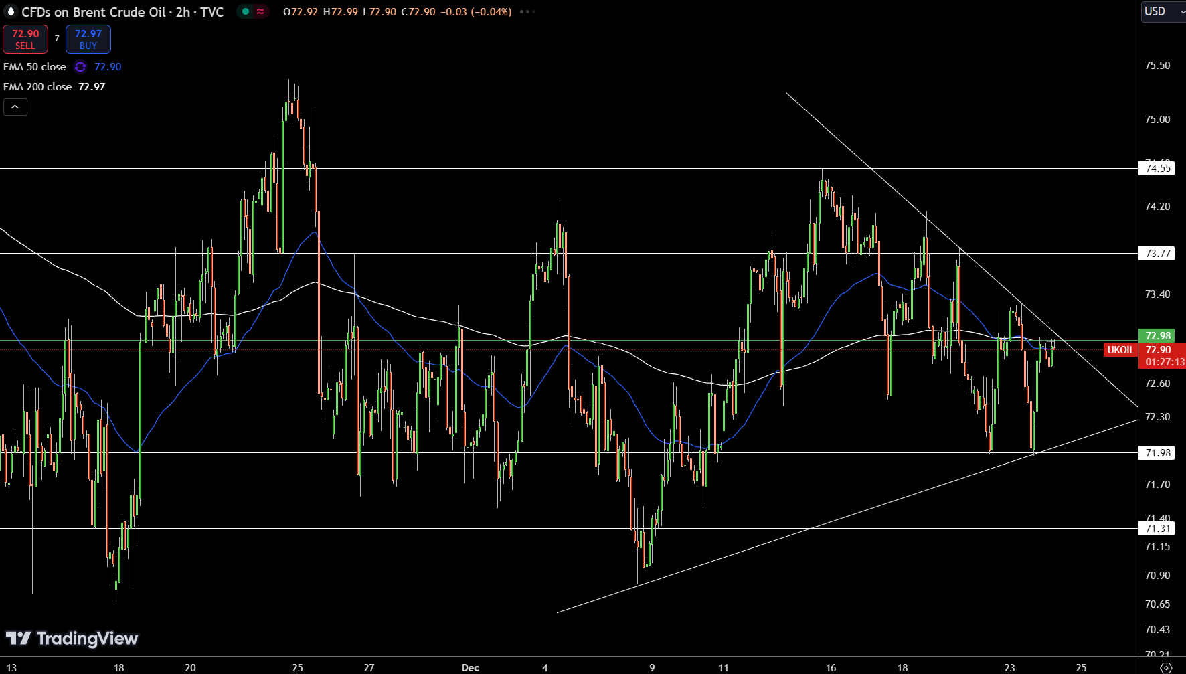This screenshot has height=674, width=1186.
Task: Click the EMA 200 value 72.97 in legend
Action: [x=92, y=87]
